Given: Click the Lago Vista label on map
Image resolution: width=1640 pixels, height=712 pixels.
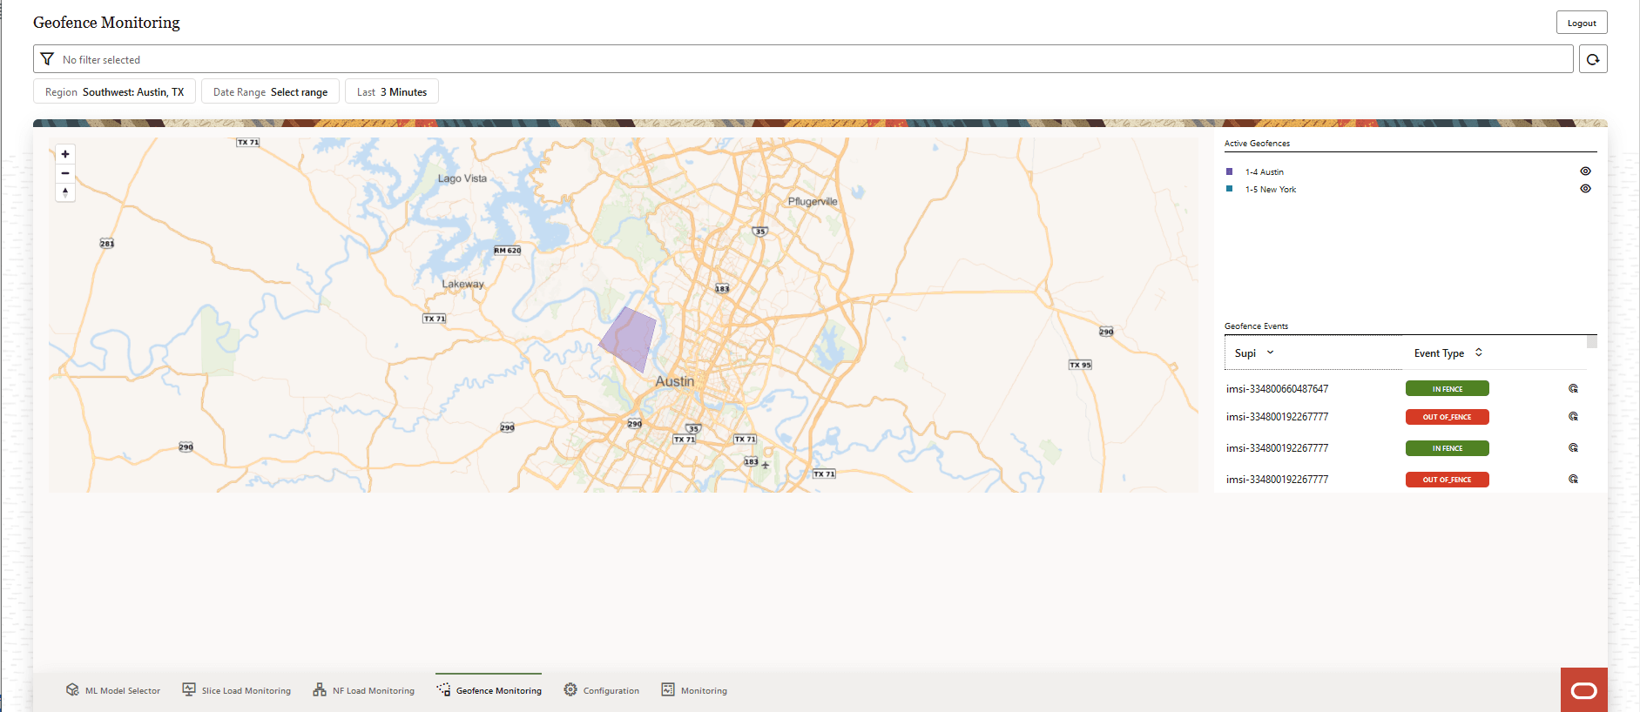Looking at the screenshot, I should pos(462,178).
